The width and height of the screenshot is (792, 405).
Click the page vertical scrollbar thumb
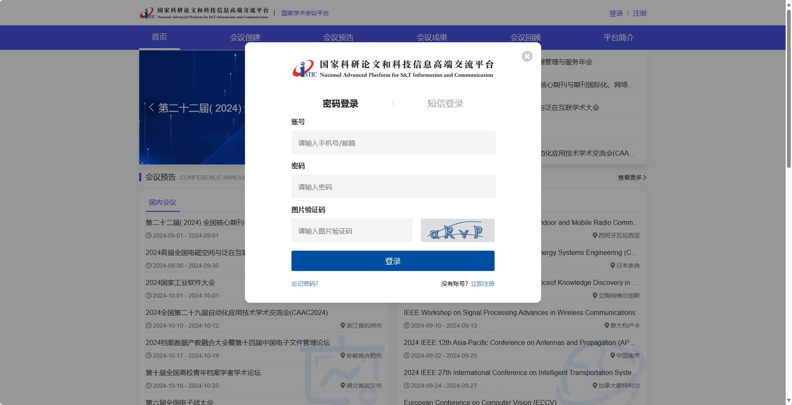pos(789,88)
